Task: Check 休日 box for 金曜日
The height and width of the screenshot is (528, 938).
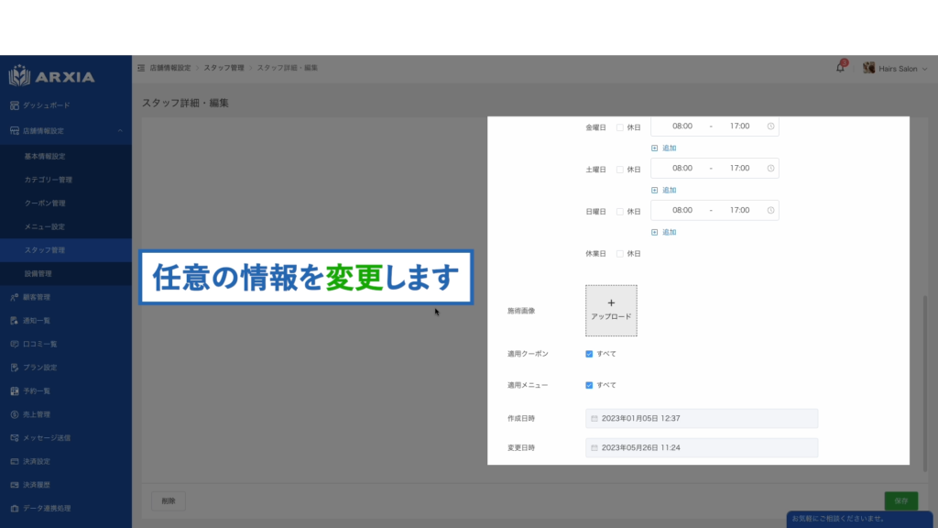Action: click(x=620, y=127)
